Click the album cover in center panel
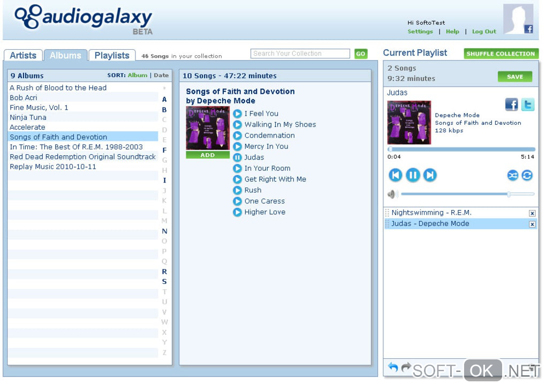 coord(208,129)
